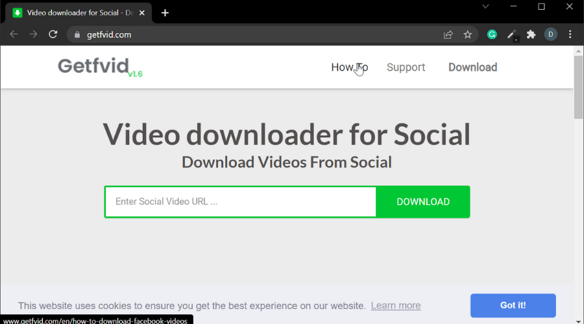This screenshot has height=324, width=584.
Task: Bookmark this page with the star icon
Action: 467,34
